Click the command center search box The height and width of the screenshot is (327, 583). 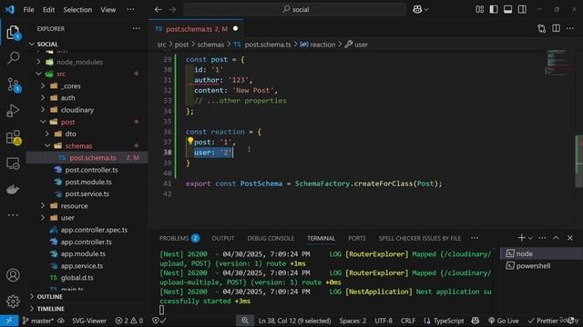(295, 10)
